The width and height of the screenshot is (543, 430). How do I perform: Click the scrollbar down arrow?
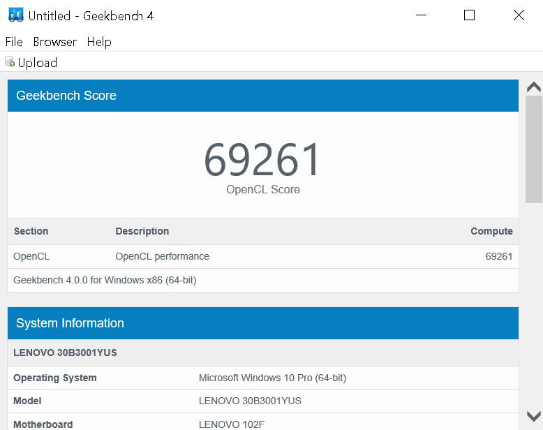click(x=534, y=416)
